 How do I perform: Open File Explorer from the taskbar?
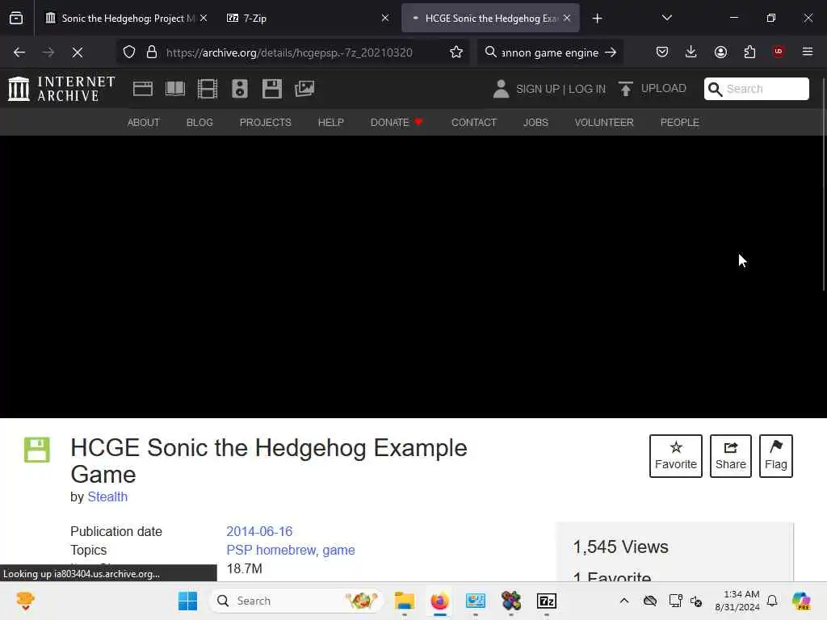click(x=405, y=601)
